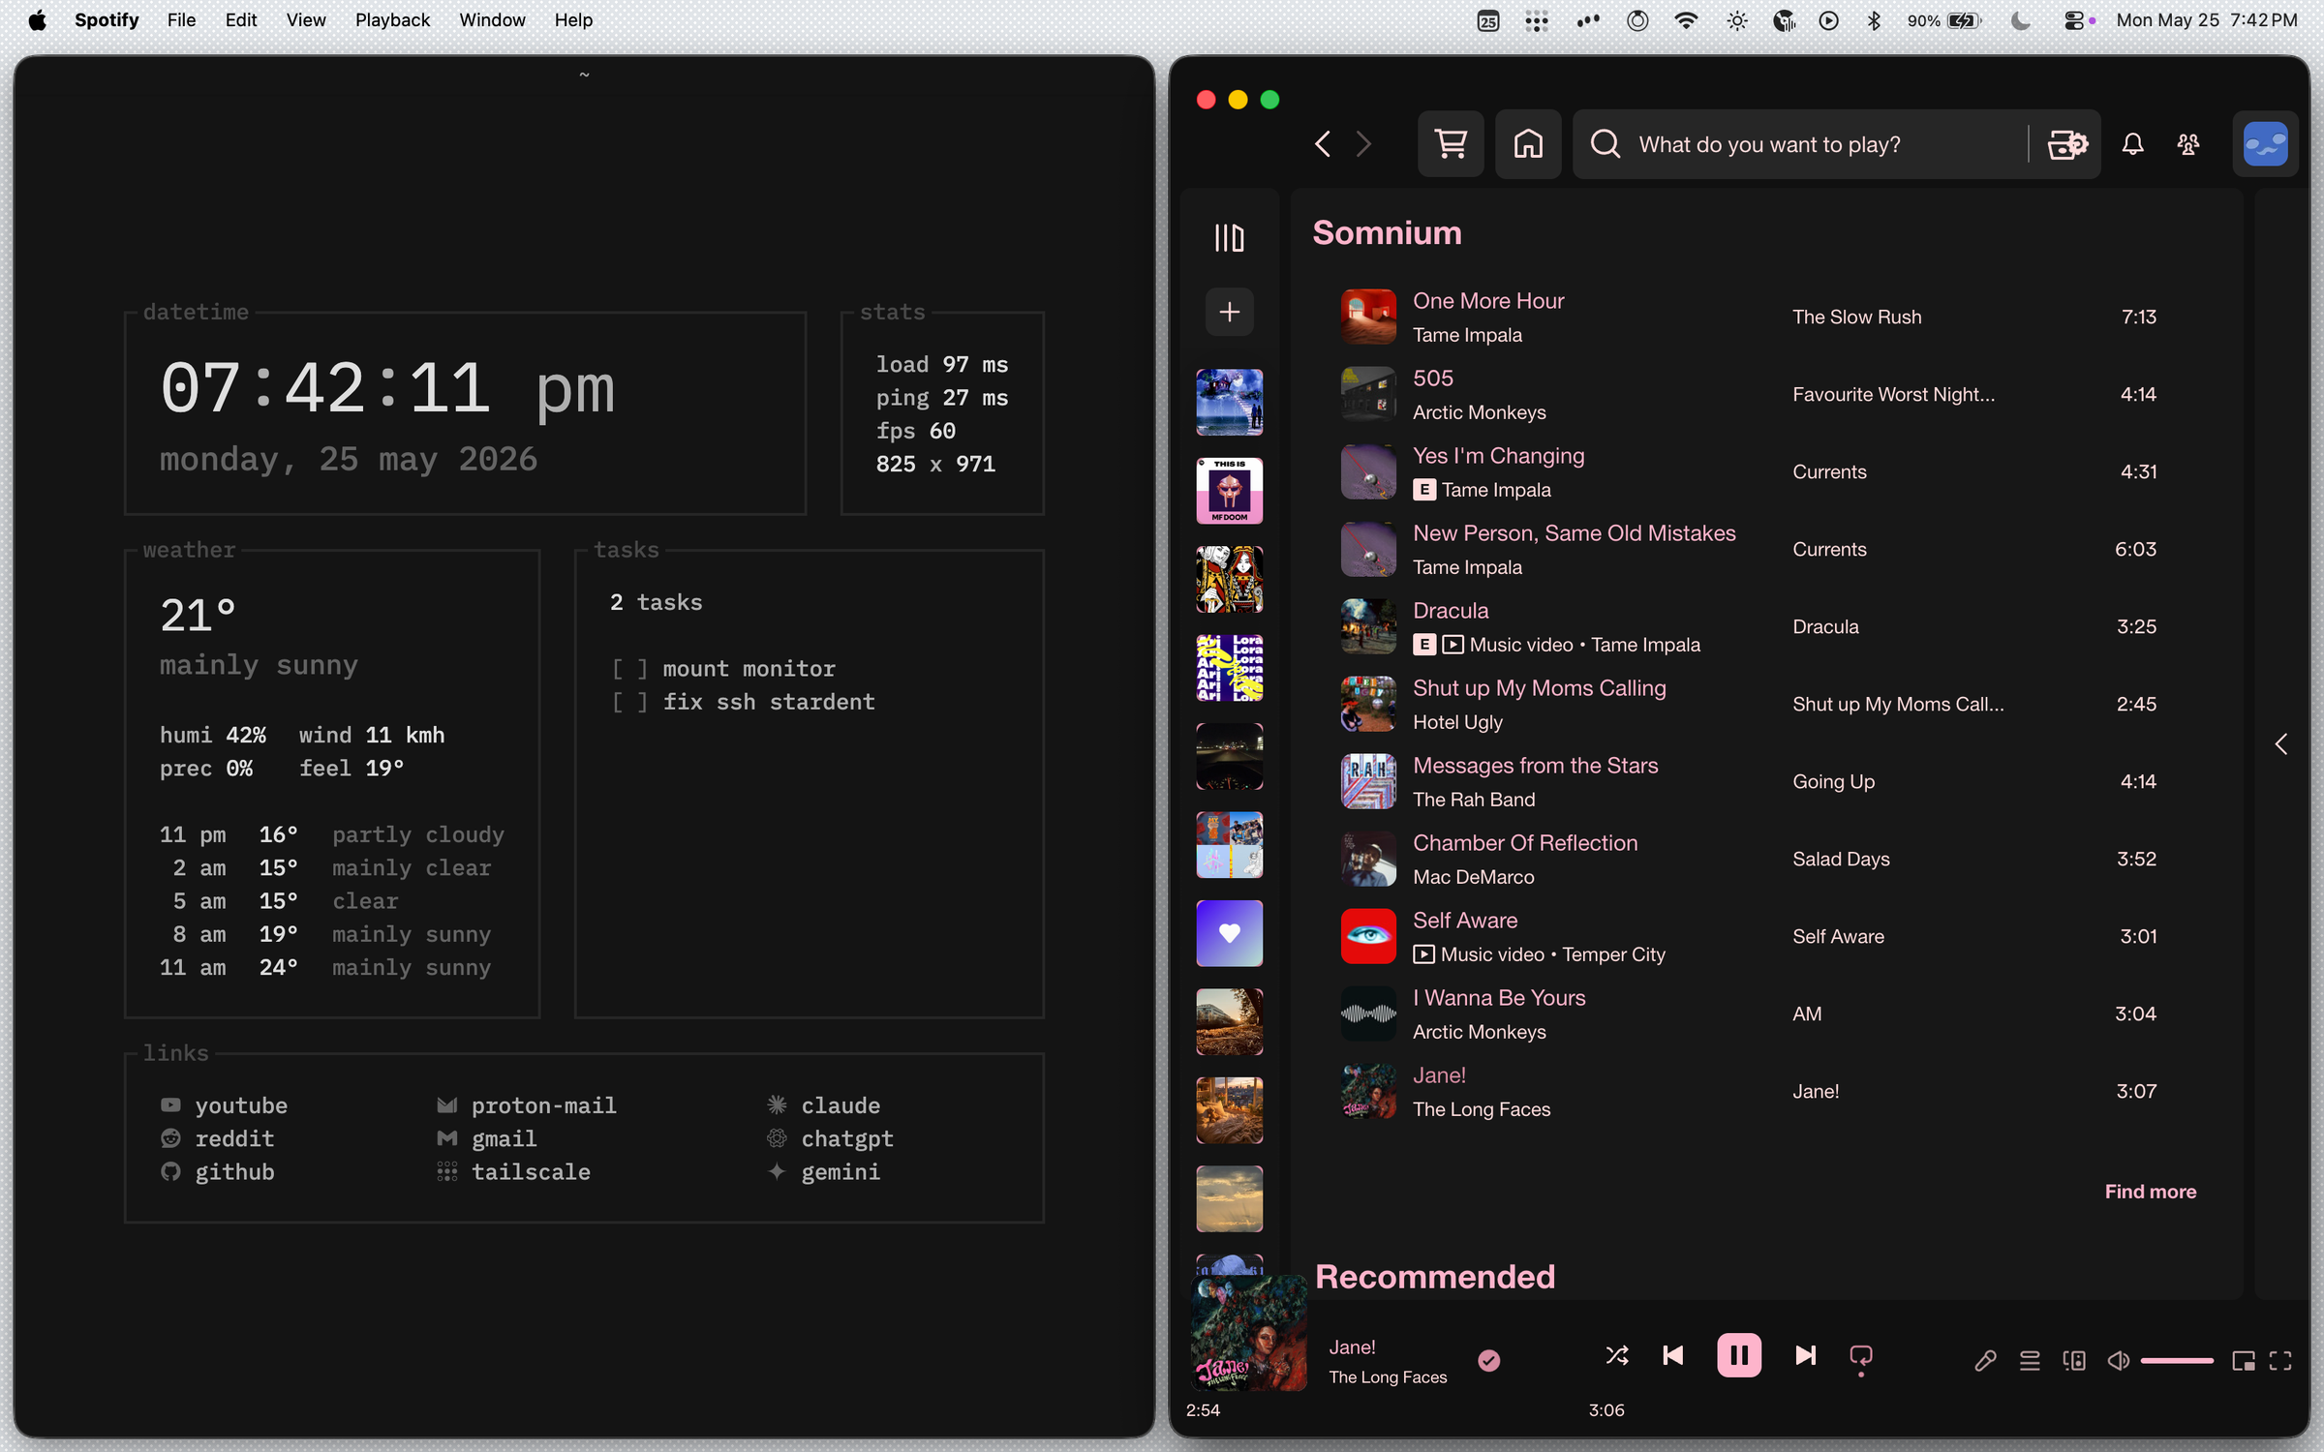The image size is (2324, 1452).
Task: Expand the right sidebar chevron
Action: (x=2280, y=743)
